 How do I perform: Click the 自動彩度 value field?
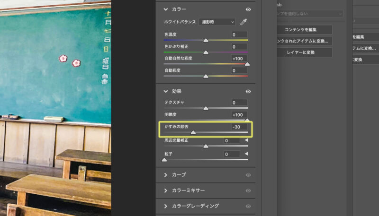[239, 70]
